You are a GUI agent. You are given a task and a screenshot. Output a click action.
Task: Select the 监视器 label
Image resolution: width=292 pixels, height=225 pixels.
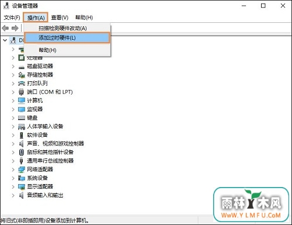(x=34, y=109)
